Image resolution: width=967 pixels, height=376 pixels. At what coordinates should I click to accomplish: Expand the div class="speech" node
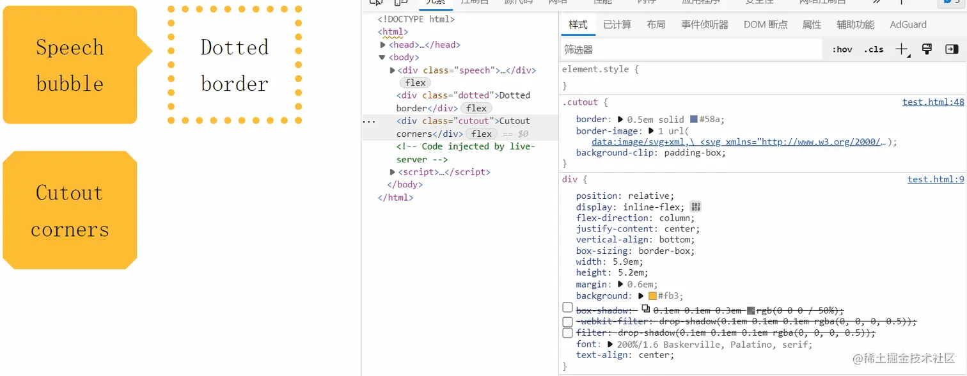point(393,70)
